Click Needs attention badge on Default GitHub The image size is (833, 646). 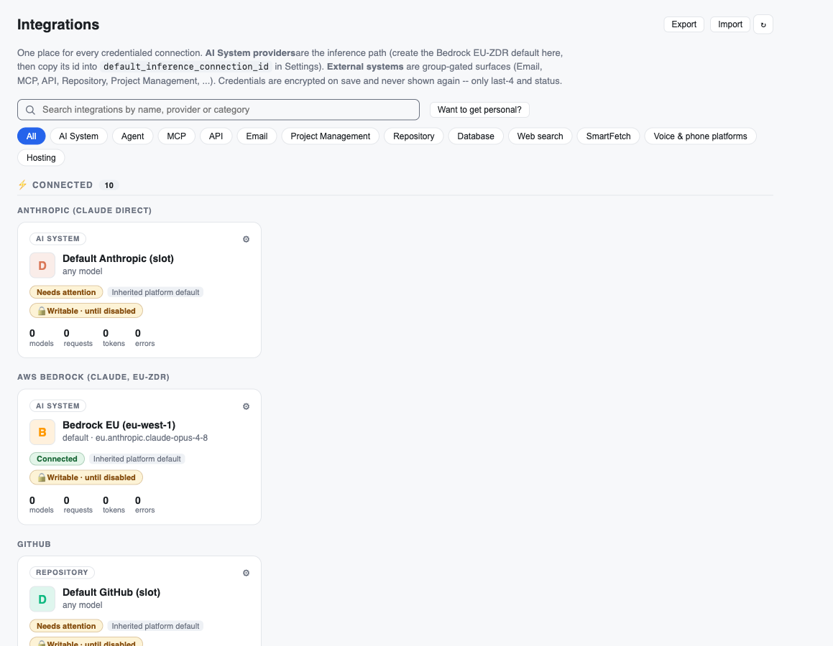click(66, 626)
